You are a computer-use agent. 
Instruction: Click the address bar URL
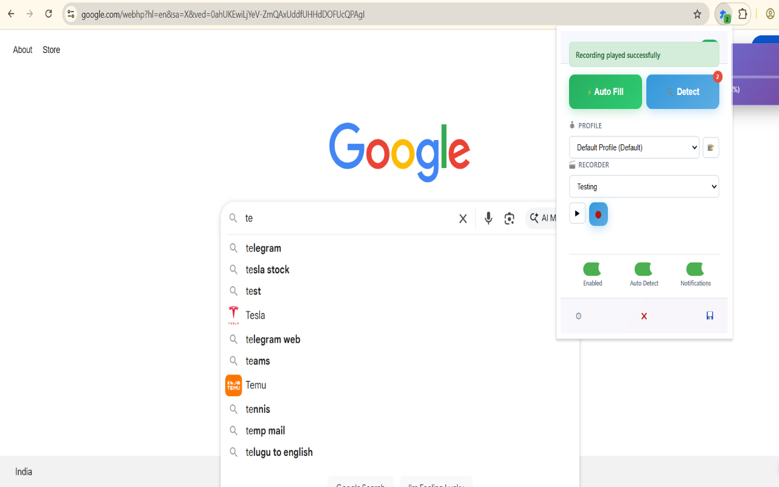click(223, 14)
